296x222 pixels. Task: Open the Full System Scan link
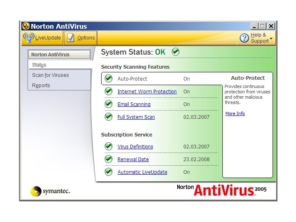tap(136, 117)
